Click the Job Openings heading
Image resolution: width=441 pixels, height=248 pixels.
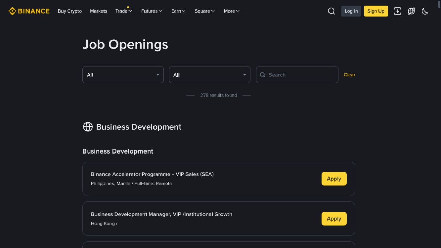(125, 44)
